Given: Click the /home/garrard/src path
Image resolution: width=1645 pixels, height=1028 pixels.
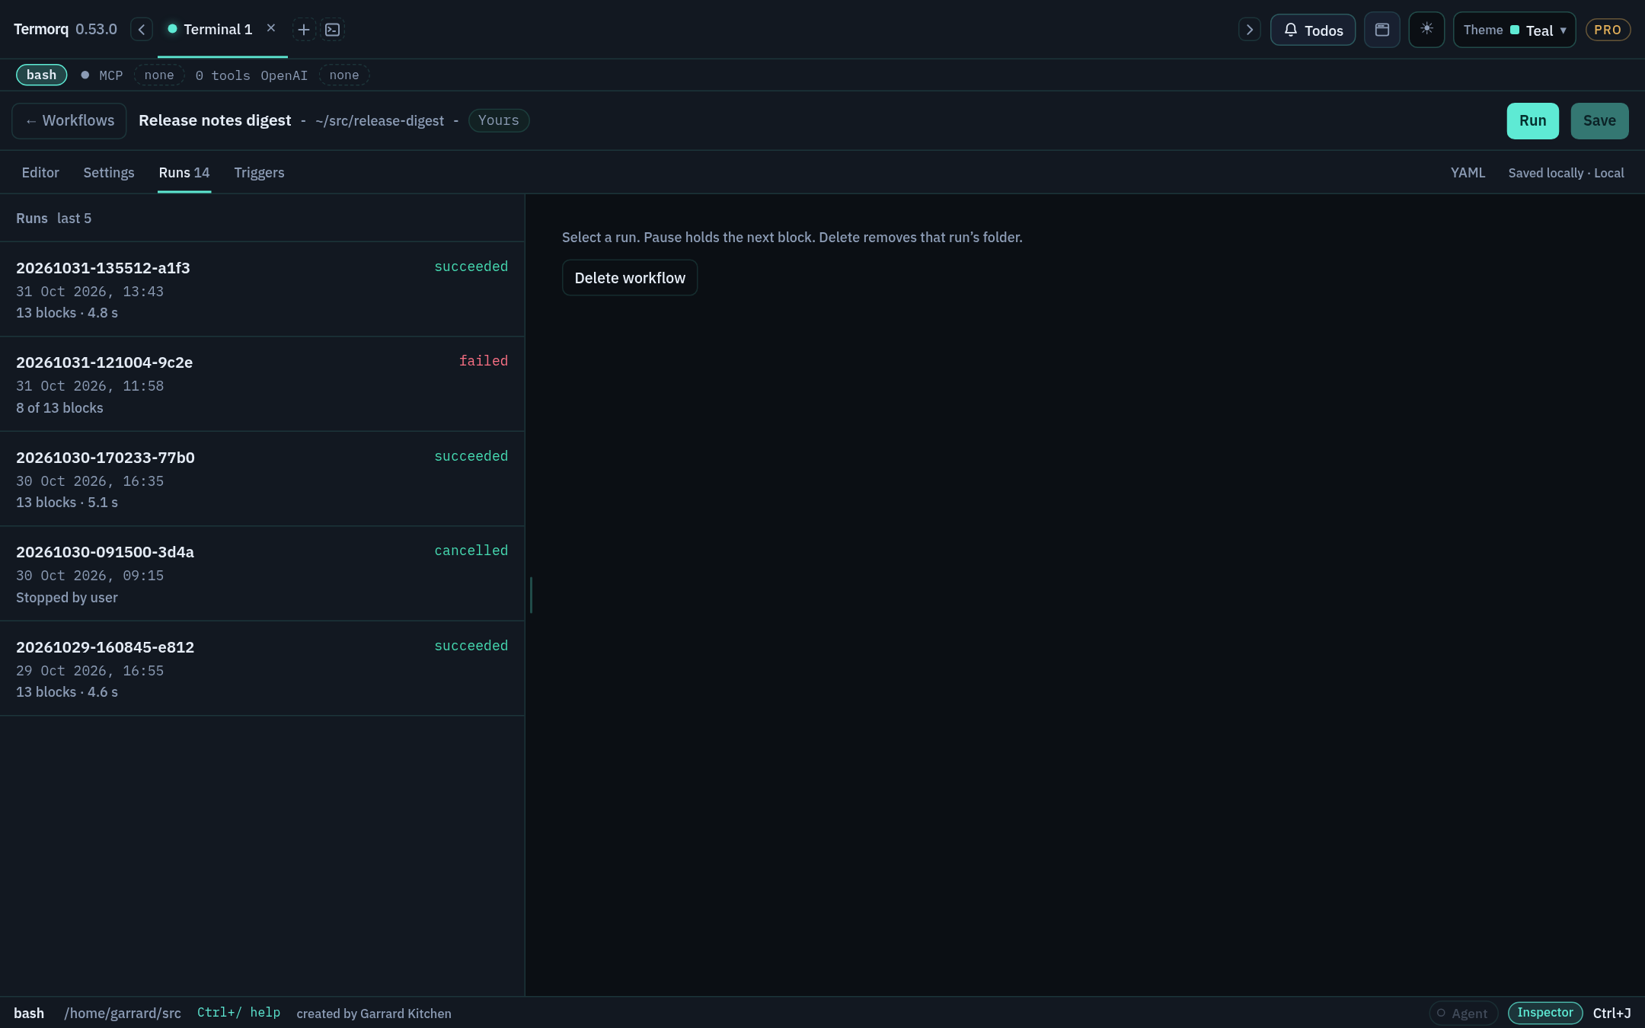Looking at the screenshot, I should (123, 1013).
